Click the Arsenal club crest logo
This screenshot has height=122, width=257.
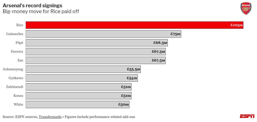click(x=246, y=9)
